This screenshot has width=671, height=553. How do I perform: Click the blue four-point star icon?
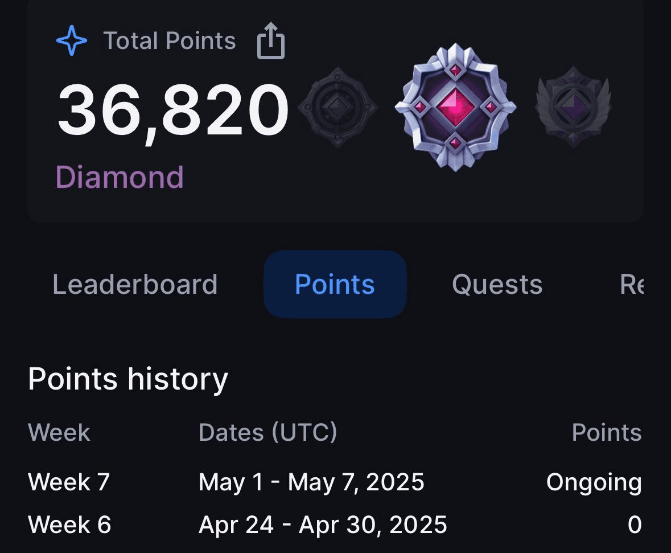(72, 40)
